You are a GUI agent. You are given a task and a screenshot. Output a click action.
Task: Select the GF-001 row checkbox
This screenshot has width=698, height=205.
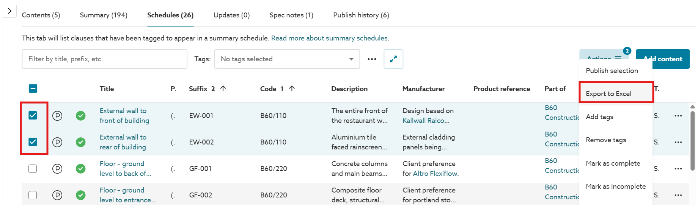coord(33,169)
